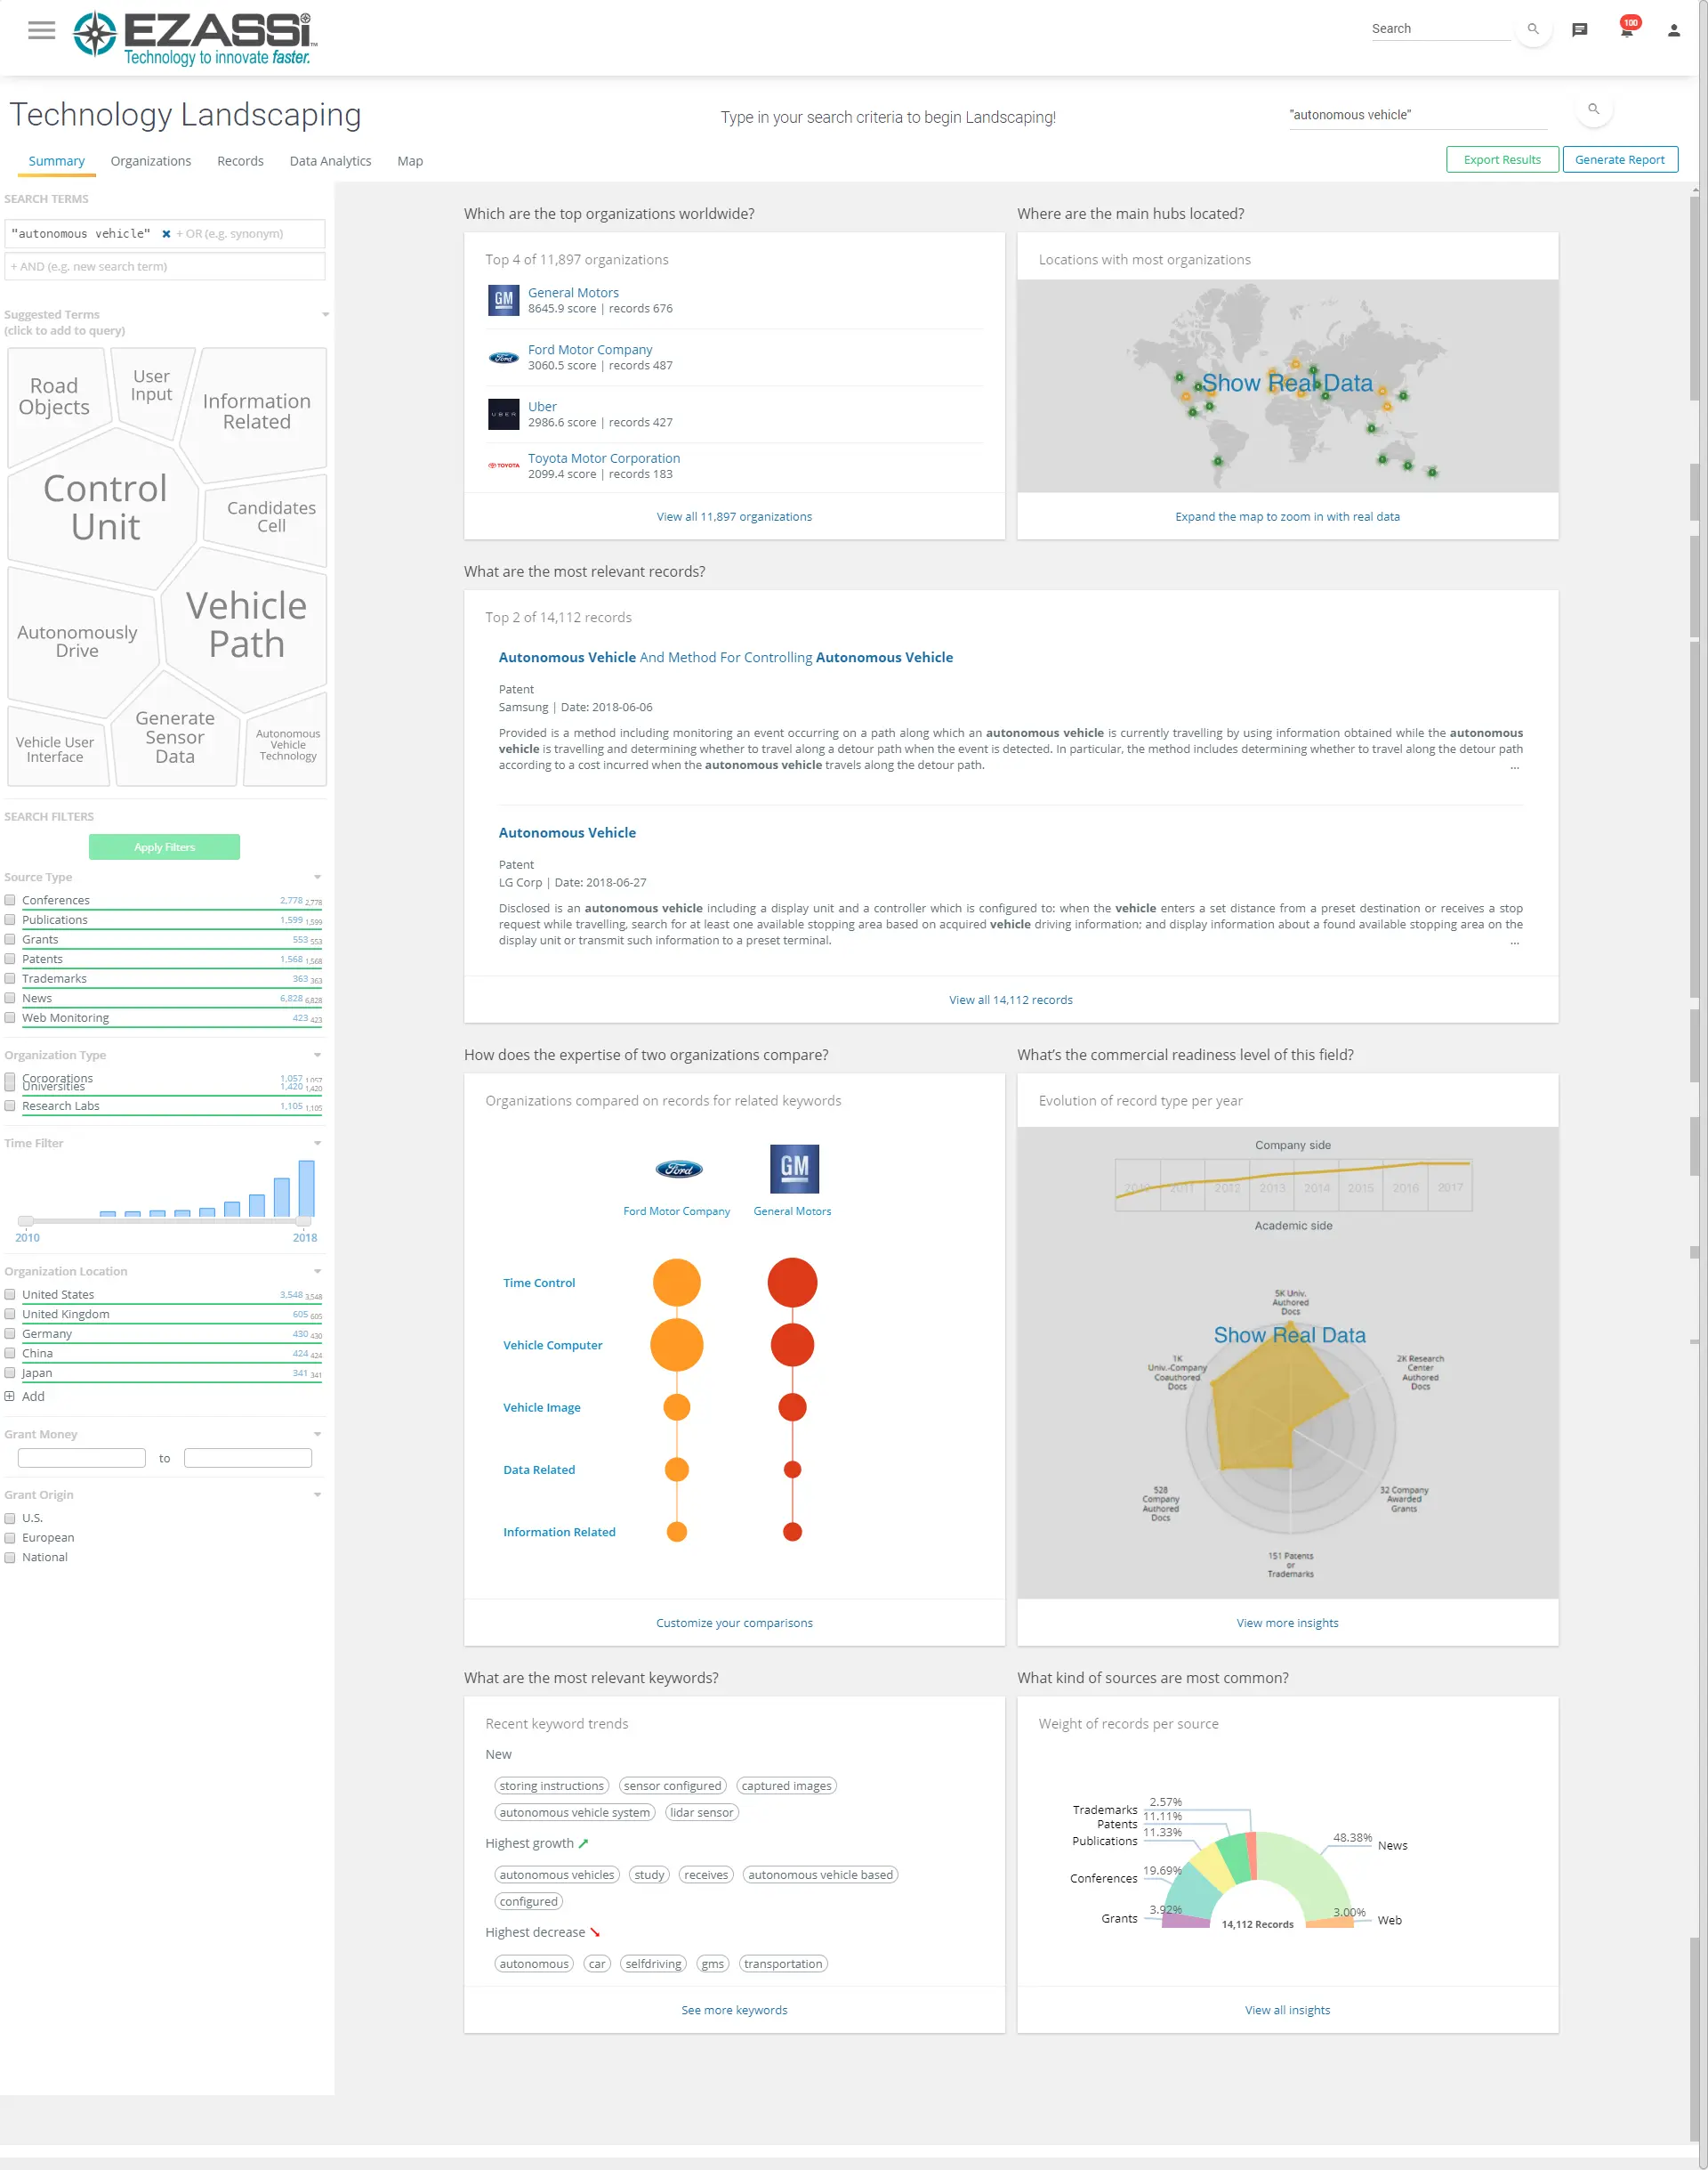Click the top search magnifier icon

(x=1533, y=29)
